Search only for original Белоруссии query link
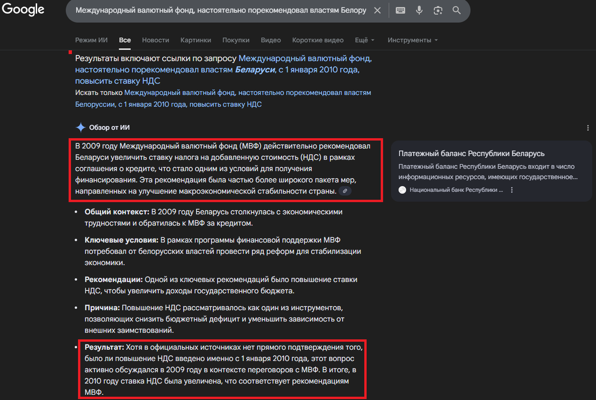The image size is (596, 400). 223,99
